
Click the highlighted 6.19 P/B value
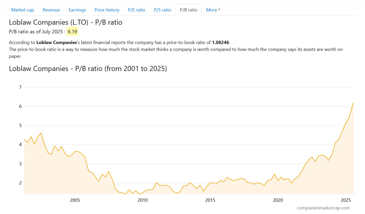(72, 32)
